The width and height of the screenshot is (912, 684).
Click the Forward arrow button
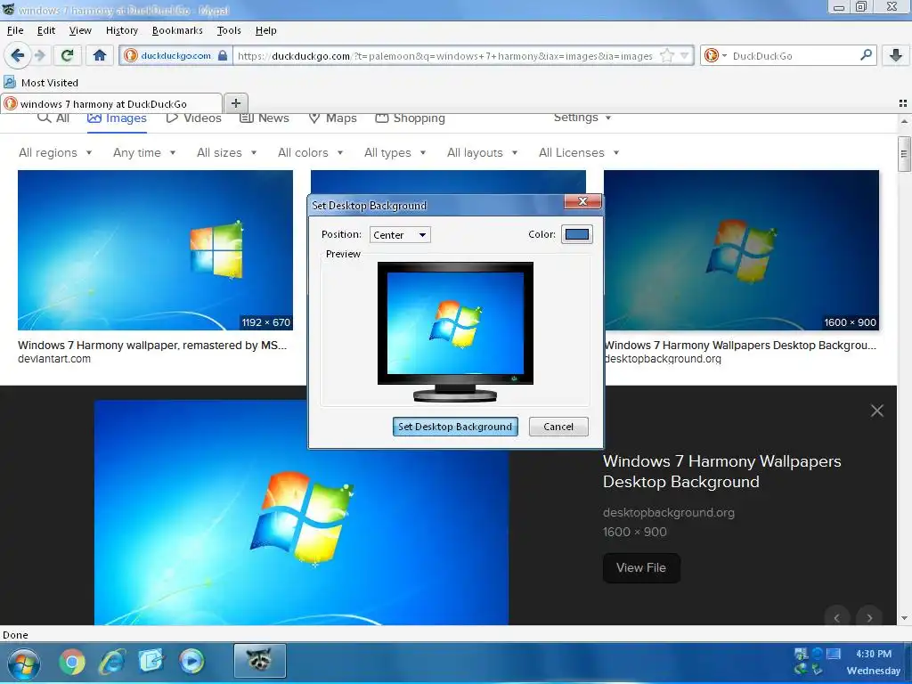point(39,55)
